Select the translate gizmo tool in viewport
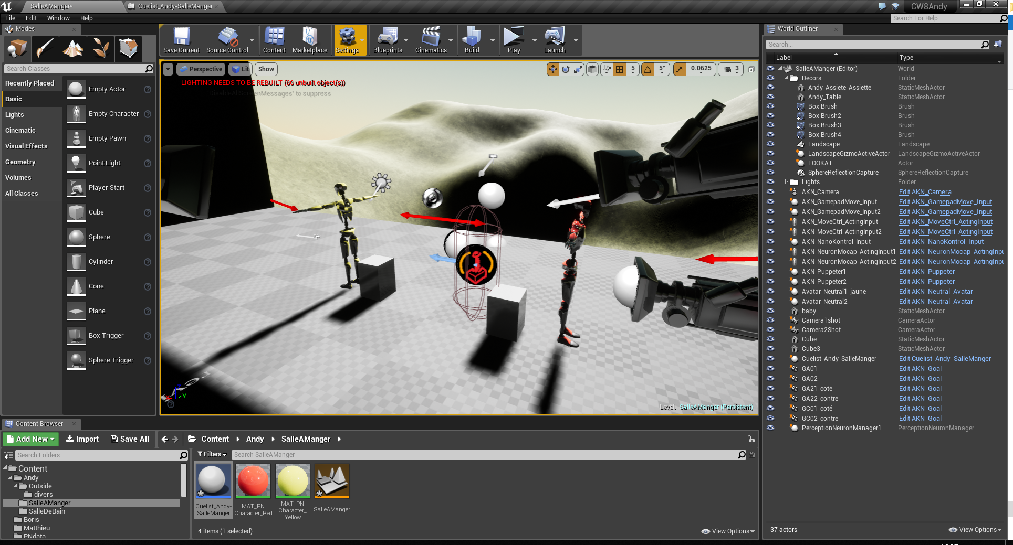This screenshot has height=545, width=1013. click(x=553, y=69)
